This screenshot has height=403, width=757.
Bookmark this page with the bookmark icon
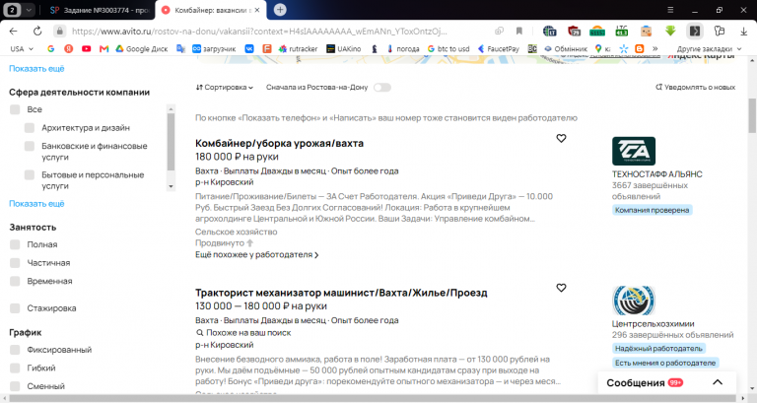[x=519, y=31]
